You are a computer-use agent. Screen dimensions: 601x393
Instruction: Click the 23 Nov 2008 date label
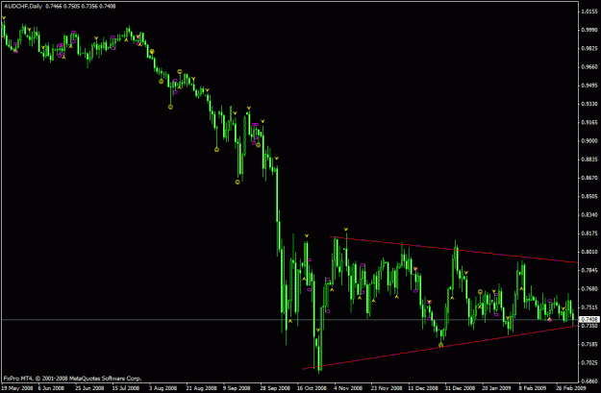tap(386, 388)
